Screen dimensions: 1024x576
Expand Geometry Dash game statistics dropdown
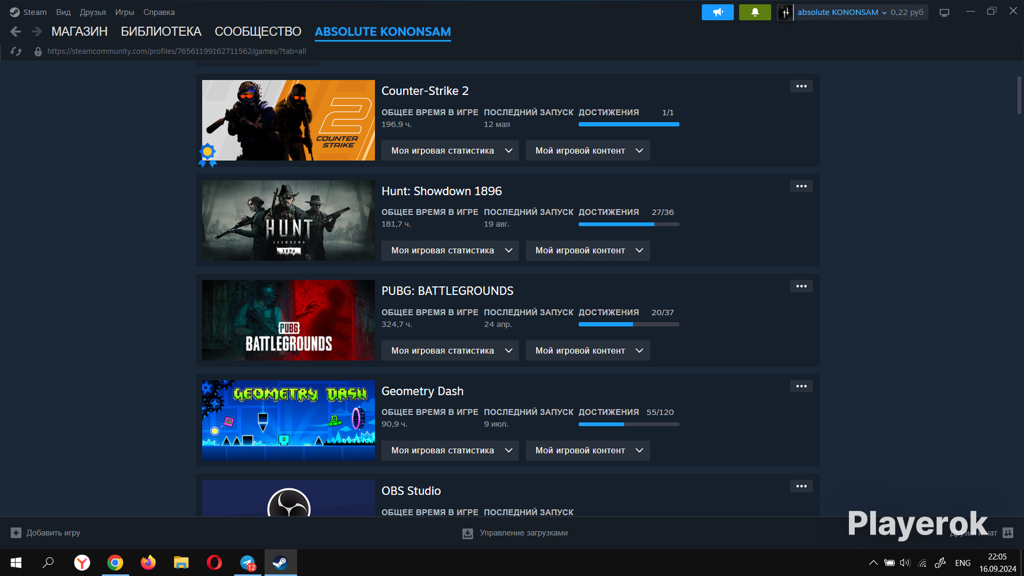(x=450, y=450)
